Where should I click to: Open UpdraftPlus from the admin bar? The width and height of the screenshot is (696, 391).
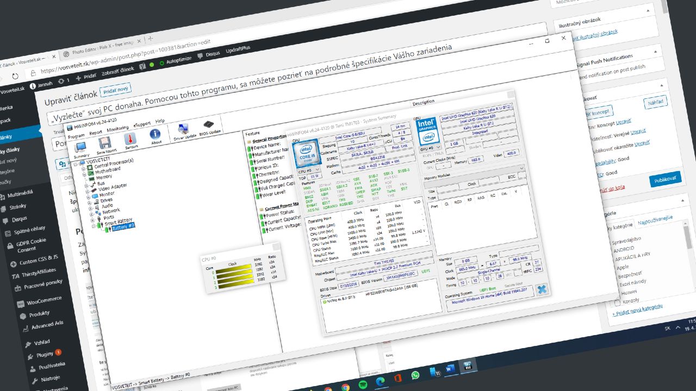[x=238, y=48]
